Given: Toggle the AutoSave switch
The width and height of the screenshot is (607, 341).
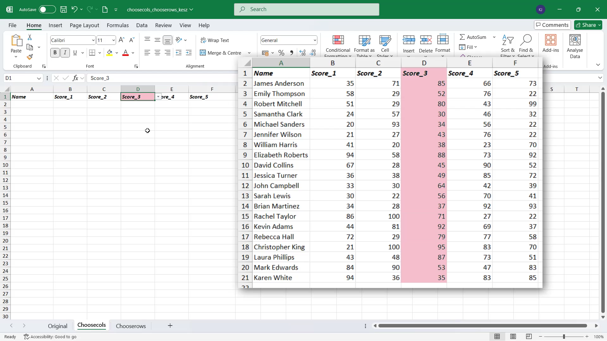Looking at the screenshot, I should [x=47, y=9].
